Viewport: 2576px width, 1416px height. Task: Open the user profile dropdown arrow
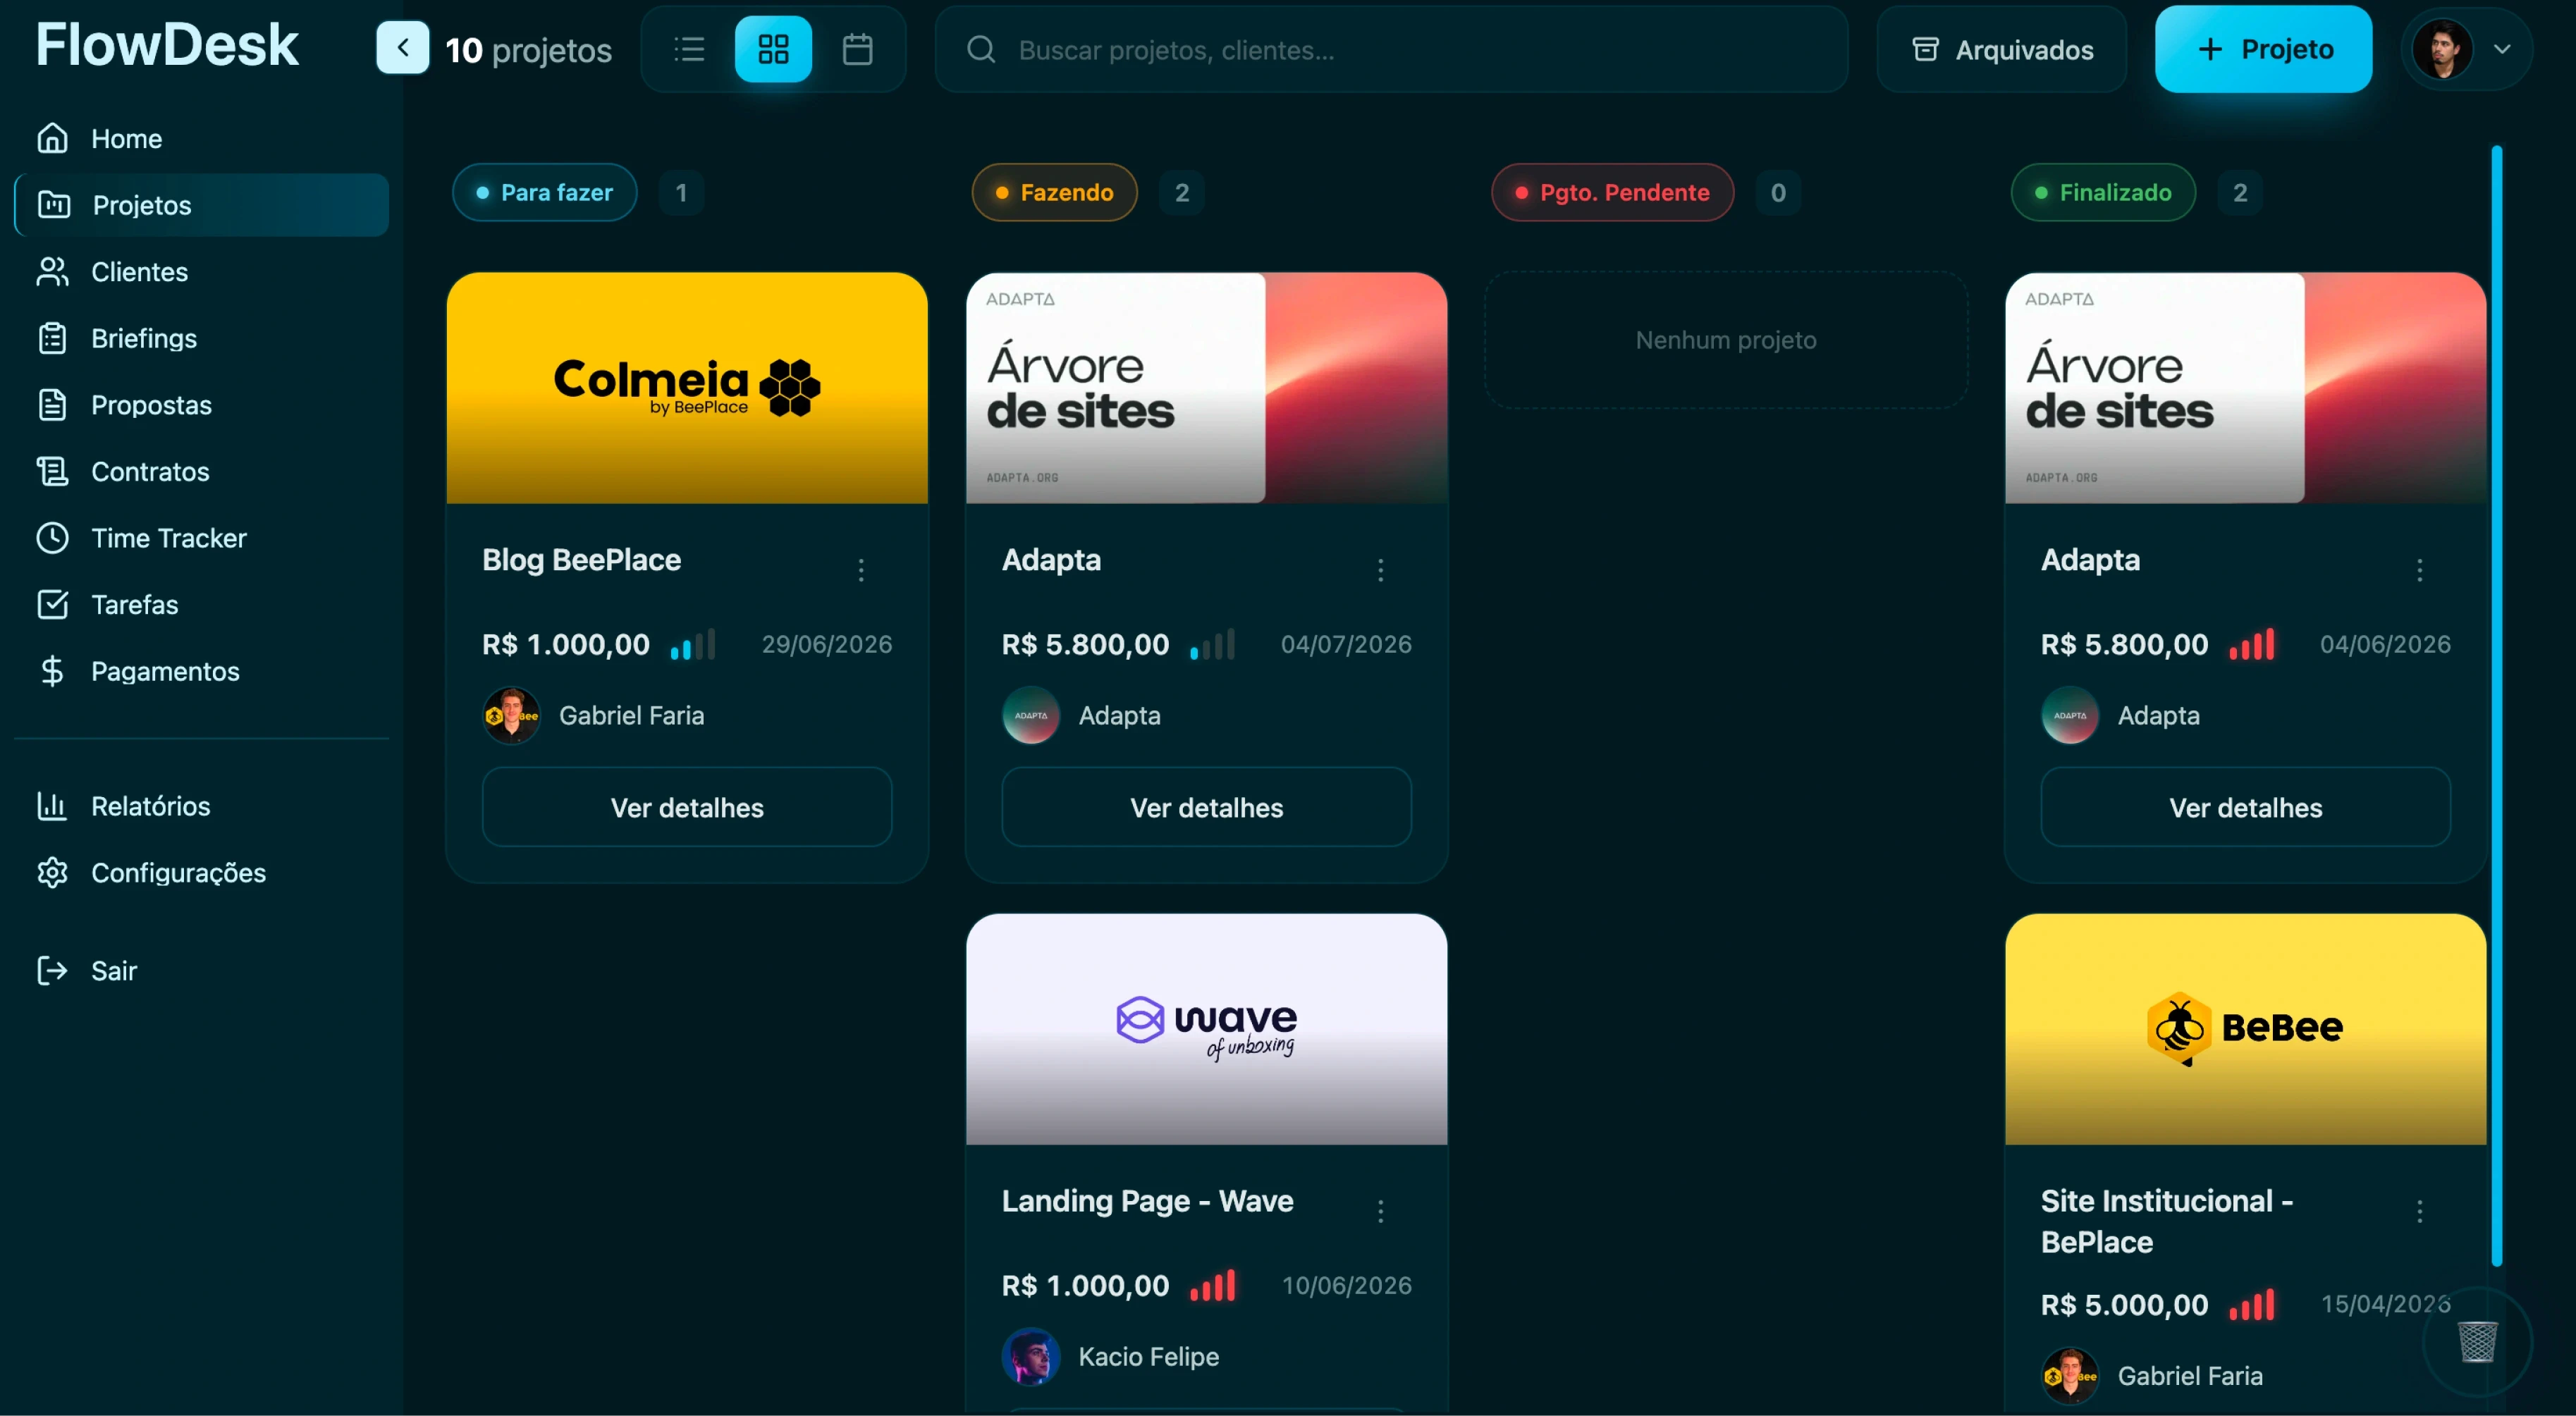pos(2502,49)
